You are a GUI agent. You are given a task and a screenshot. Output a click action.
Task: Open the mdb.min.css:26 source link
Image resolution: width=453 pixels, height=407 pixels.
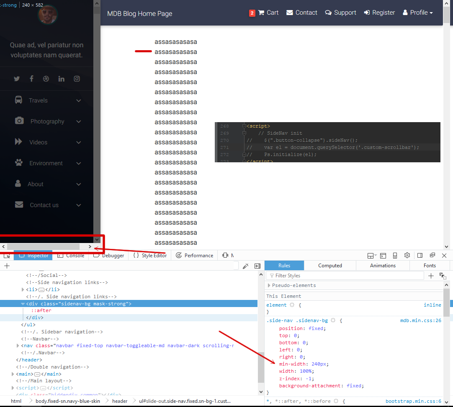pos(421,320)
